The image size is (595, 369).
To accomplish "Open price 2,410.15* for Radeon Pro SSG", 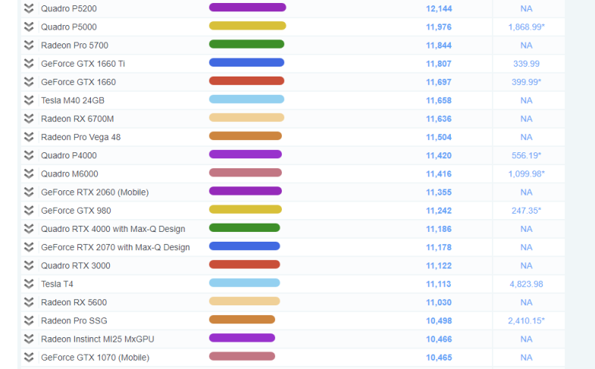I will [526, 321].
